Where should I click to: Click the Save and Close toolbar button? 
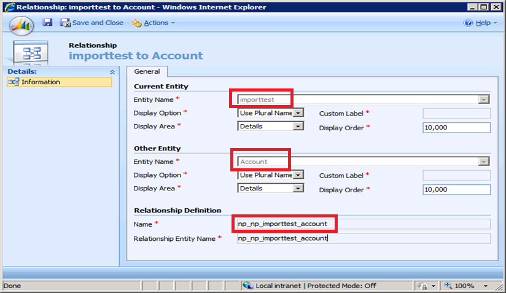click(91, 23)
